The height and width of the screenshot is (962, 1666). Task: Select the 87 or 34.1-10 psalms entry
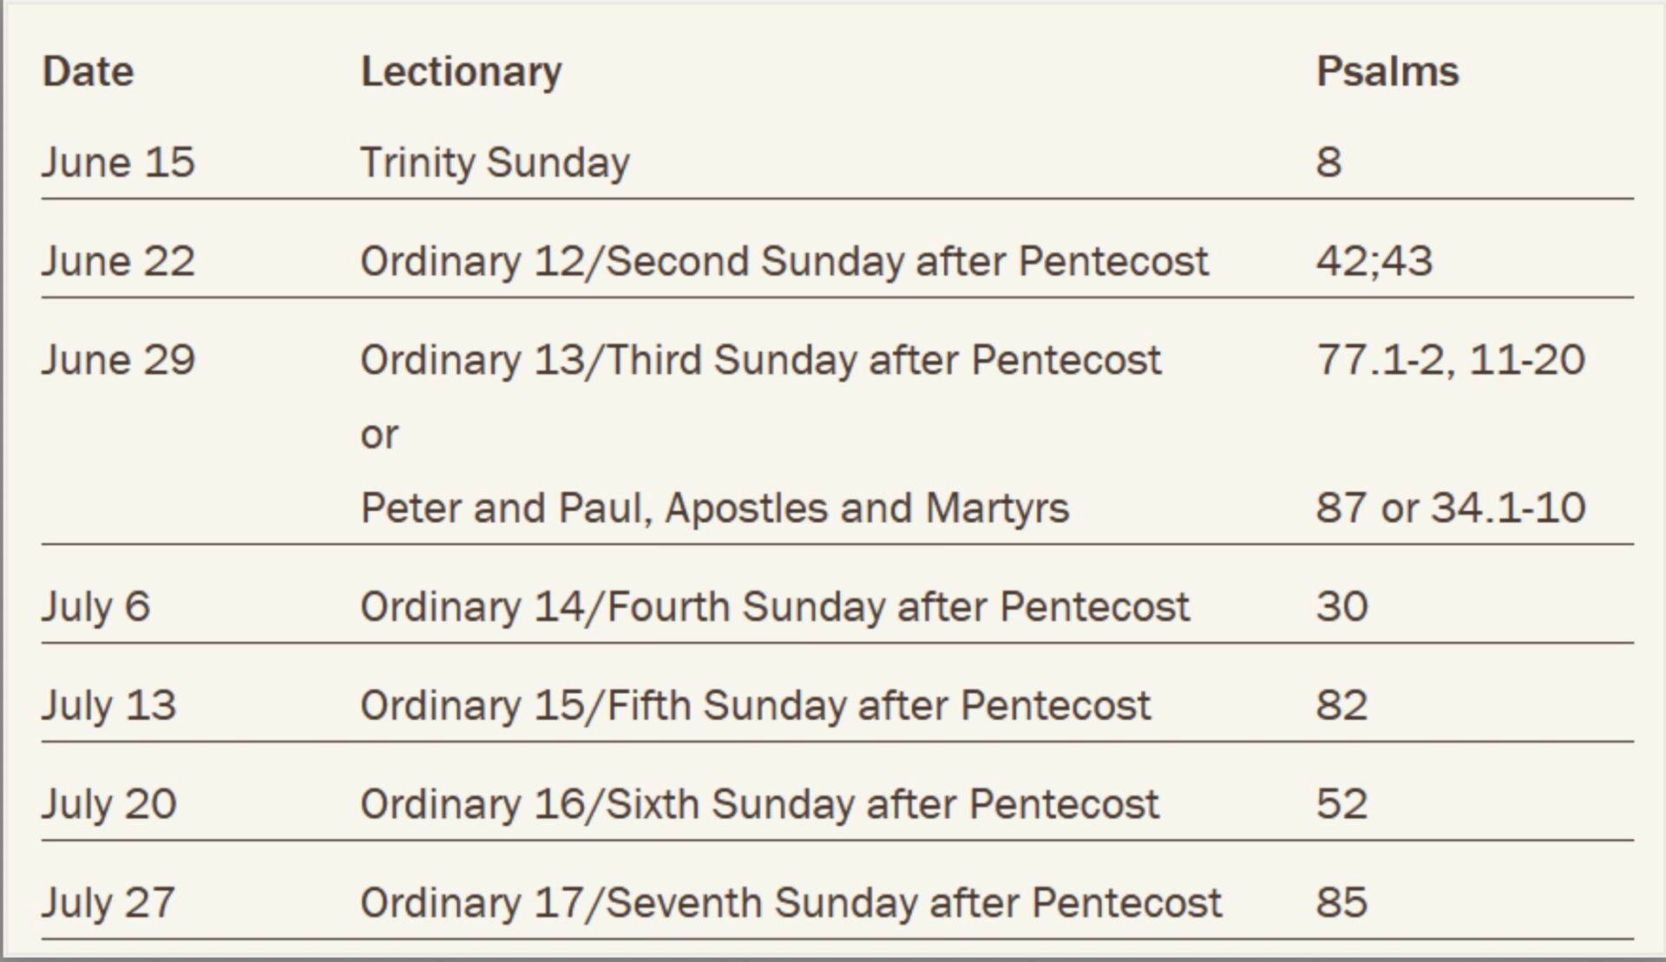[1450, 507]
